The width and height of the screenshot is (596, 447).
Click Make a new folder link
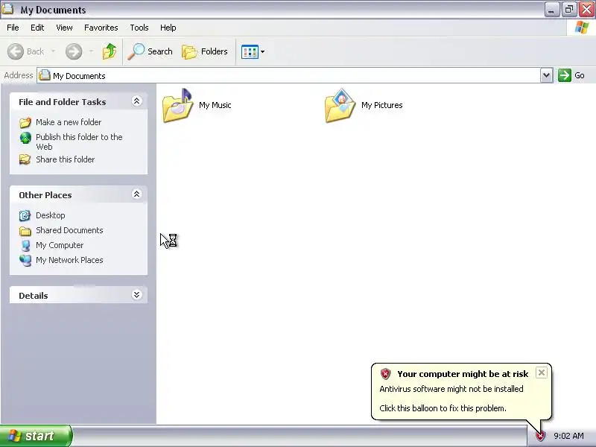pyautogui.click(x=69, y=122)
